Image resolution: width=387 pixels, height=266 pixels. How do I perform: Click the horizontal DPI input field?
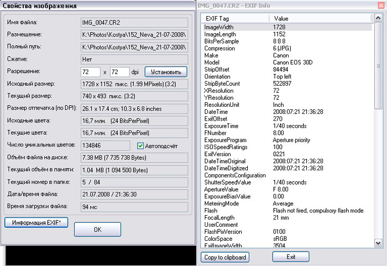point(90,72)
